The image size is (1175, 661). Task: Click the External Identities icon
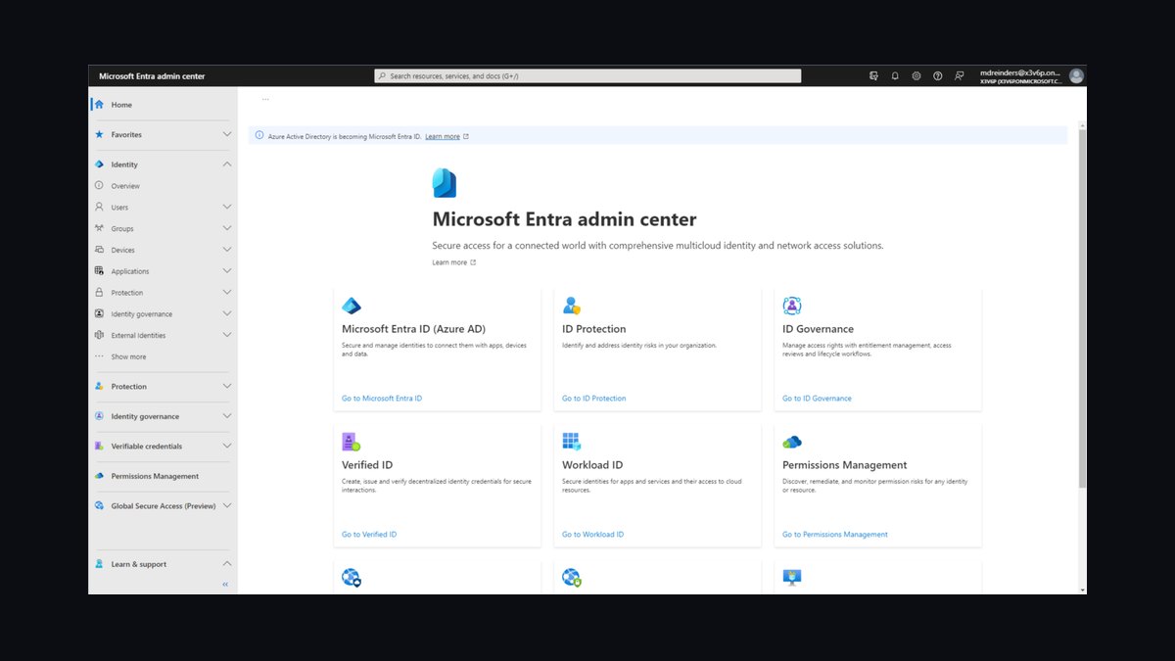pyautogui.click(x=99, y=335)
